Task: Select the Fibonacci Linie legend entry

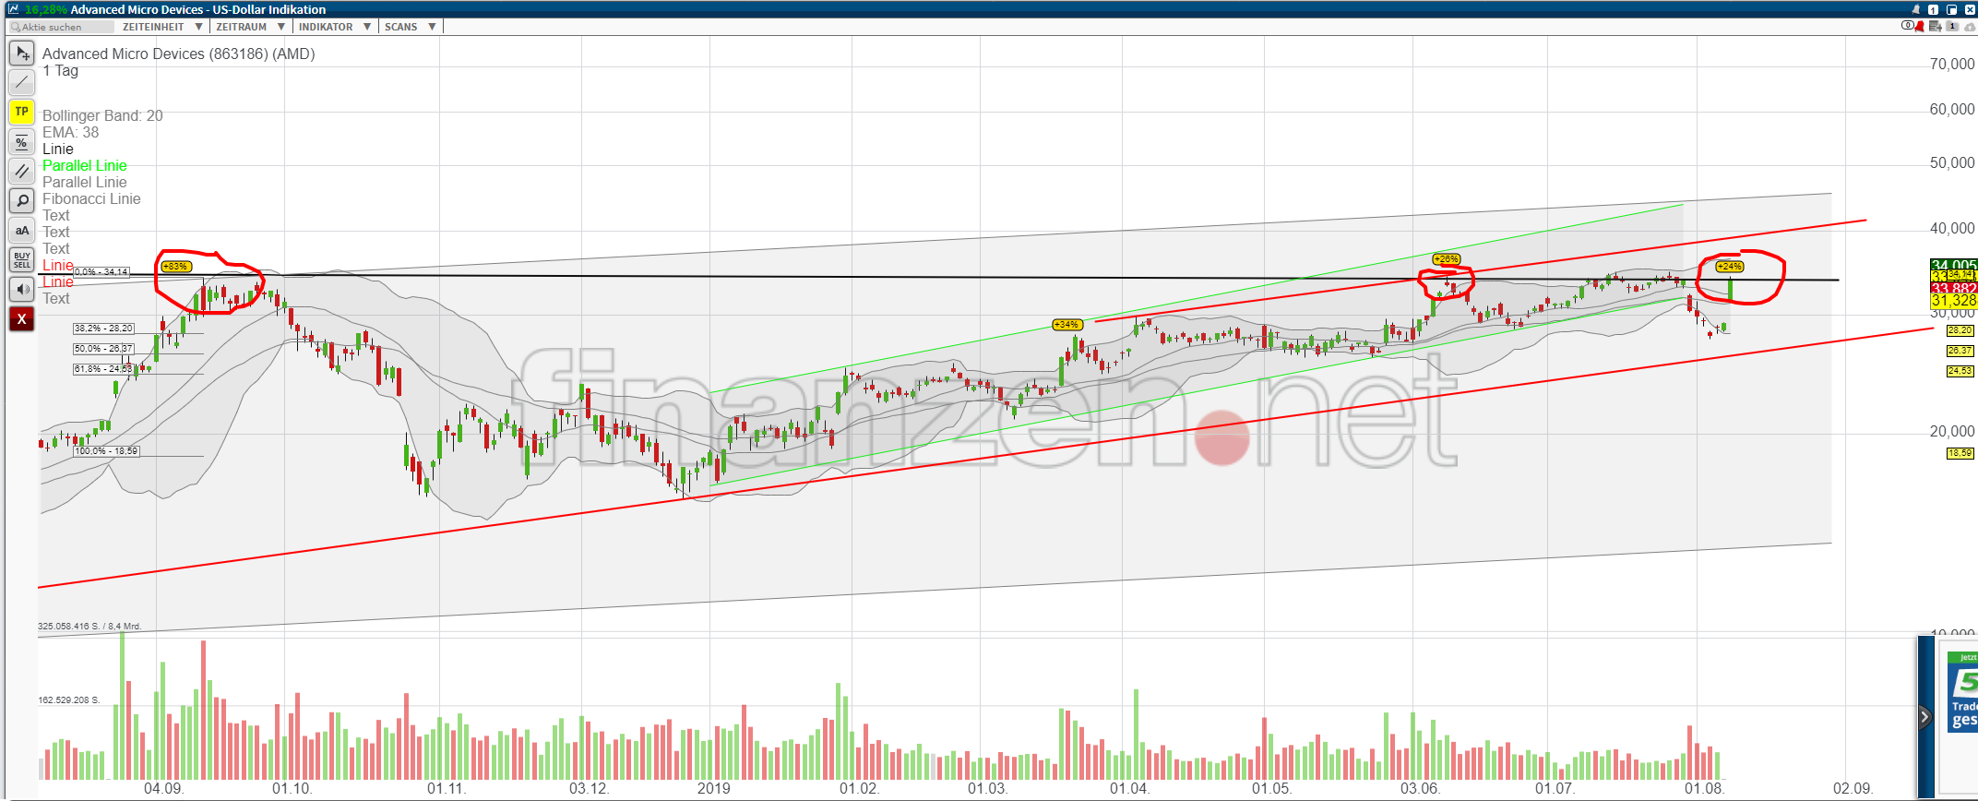Action: 91,198
